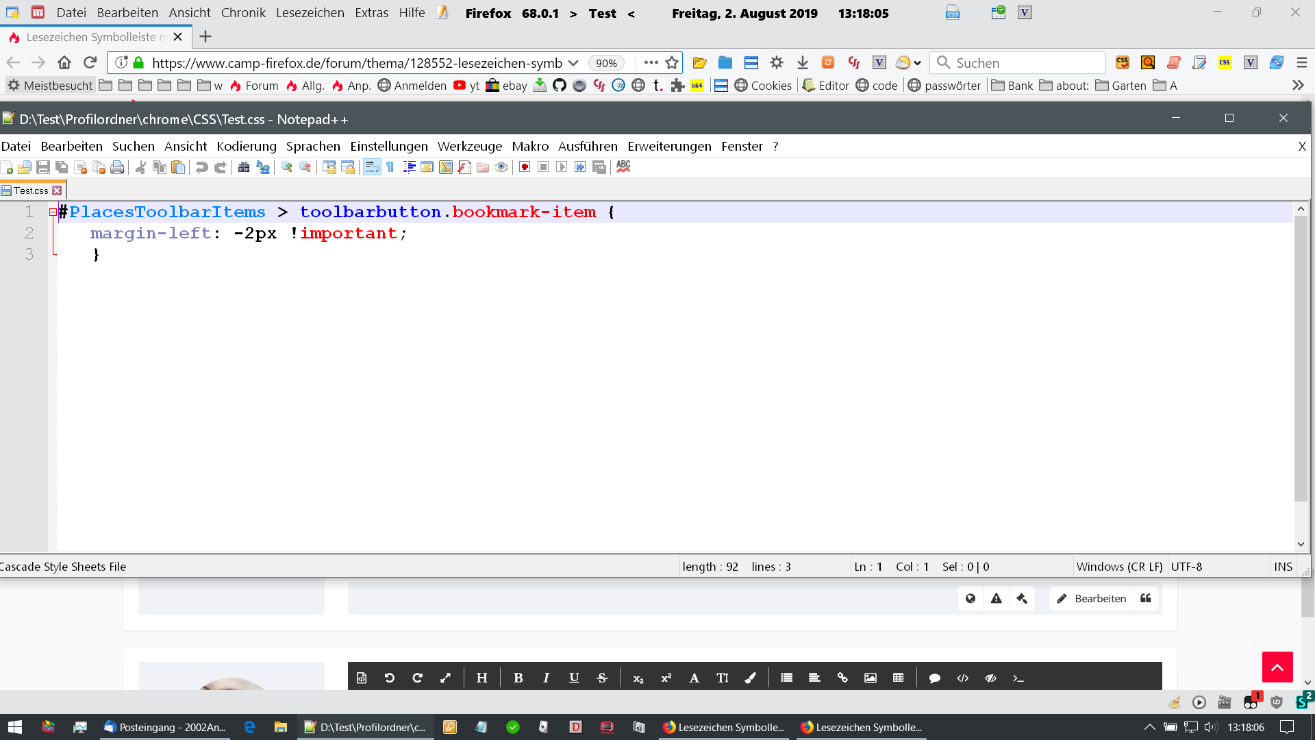Click Bold in the forum editor toolbar
The image size is (1315, 740).
[518, 678]
